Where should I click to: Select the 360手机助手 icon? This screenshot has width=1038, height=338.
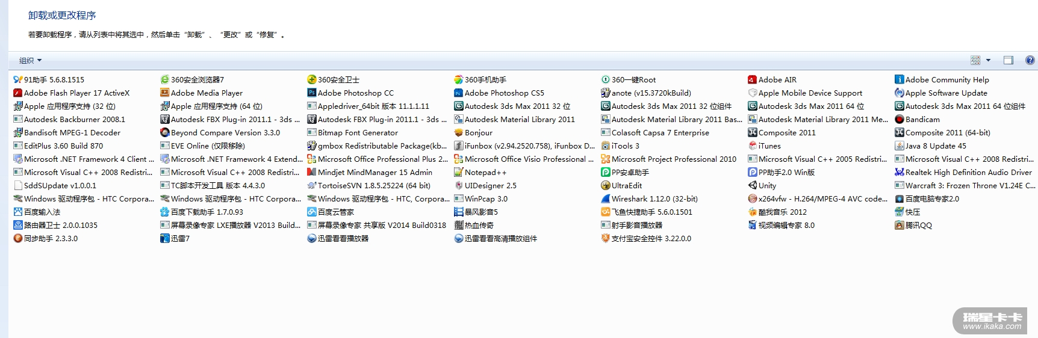[459, 79]
